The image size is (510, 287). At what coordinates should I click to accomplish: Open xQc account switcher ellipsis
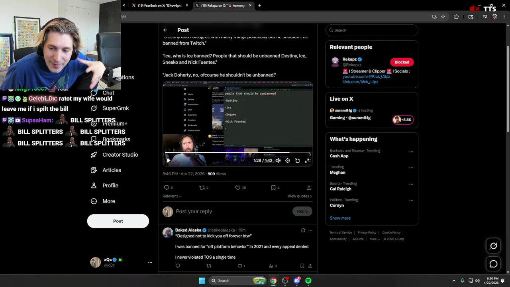click(x=150, y=262)
